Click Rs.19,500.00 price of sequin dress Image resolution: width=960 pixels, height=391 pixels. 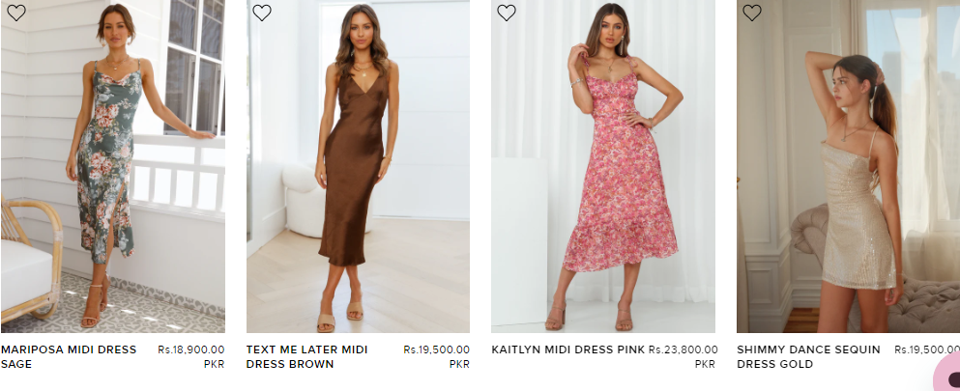[x=926, y=349]
